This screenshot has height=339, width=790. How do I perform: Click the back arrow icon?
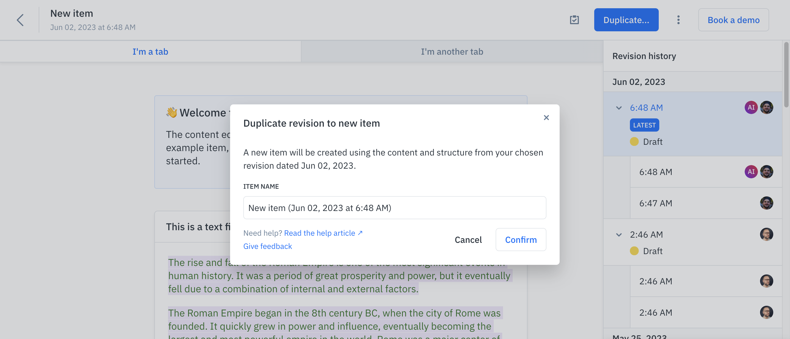(20, 20)
